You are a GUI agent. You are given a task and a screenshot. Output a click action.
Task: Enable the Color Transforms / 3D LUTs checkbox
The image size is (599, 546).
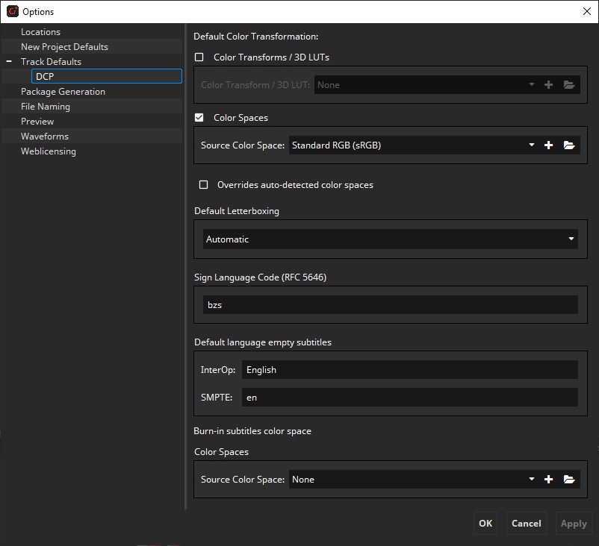(x=199, y=57)
